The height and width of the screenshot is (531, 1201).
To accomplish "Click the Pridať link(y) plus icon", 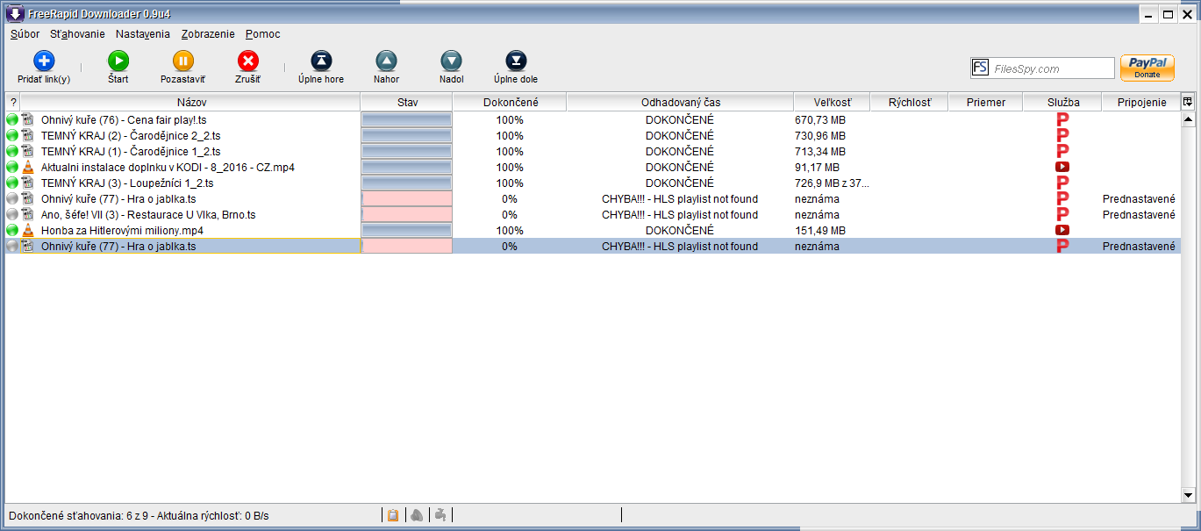I will click(x=44, y=61).
